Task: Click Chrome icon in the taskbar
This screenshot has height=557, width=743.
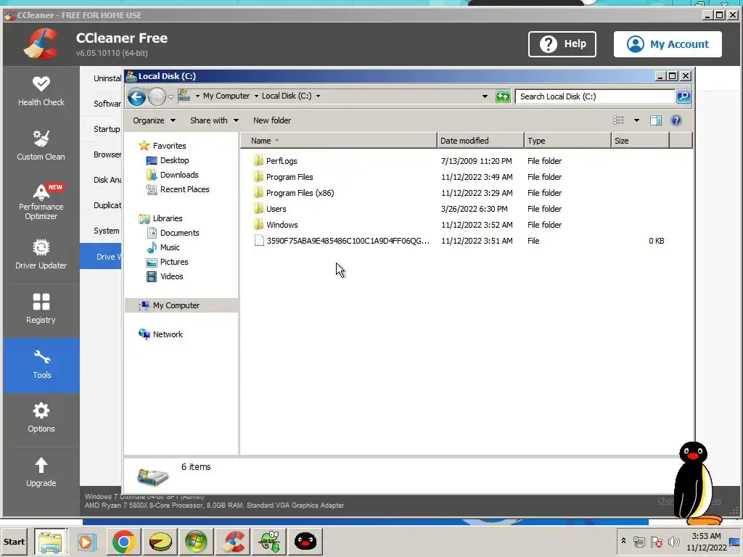Action: [x=123, y=541]
